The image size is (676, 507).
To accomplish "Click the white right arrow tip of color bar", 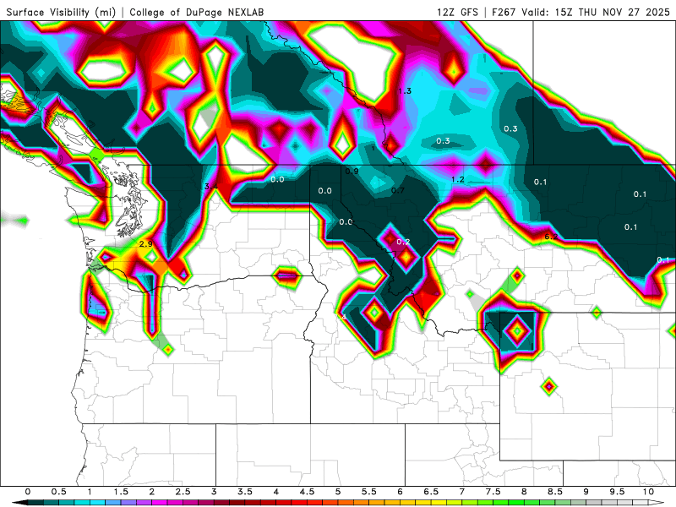I will point(657,503).
